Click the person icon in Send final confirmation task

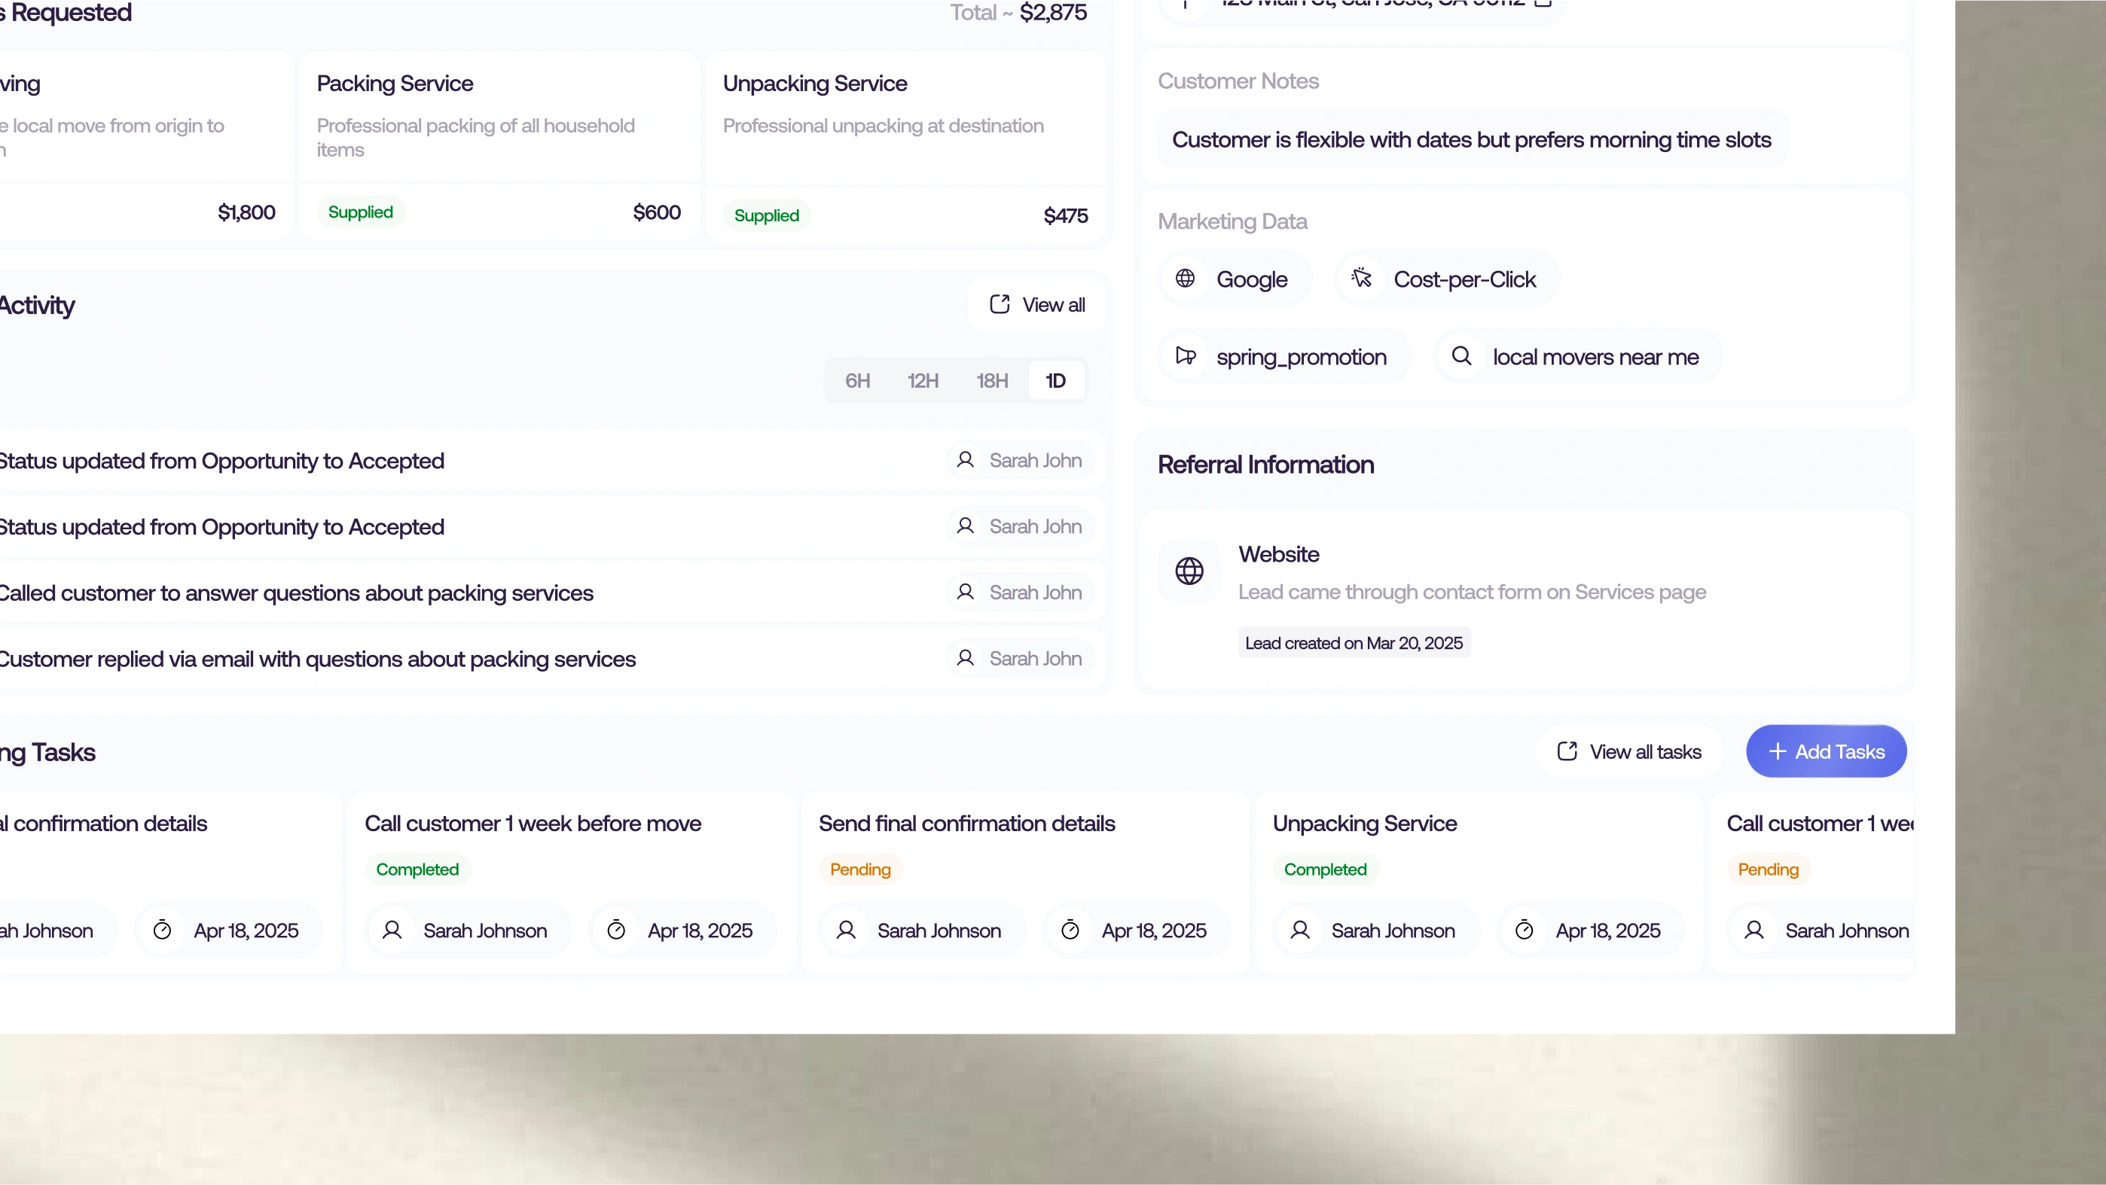(x=845, y=930)
